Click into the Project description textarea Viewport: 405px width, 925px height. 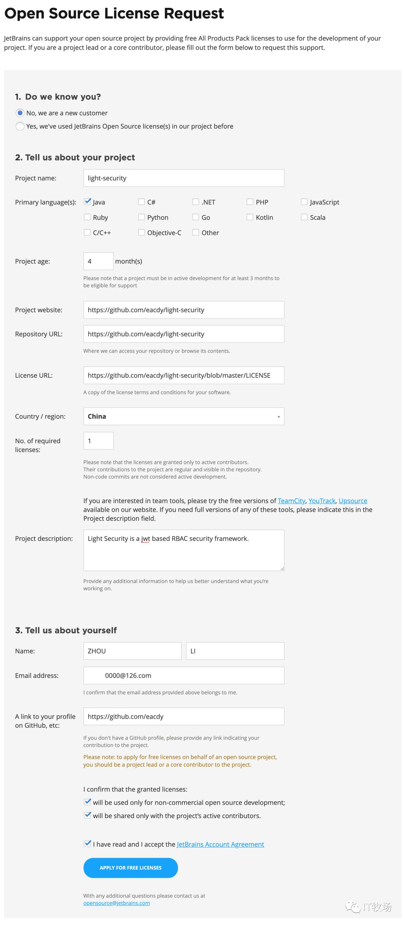184,550
